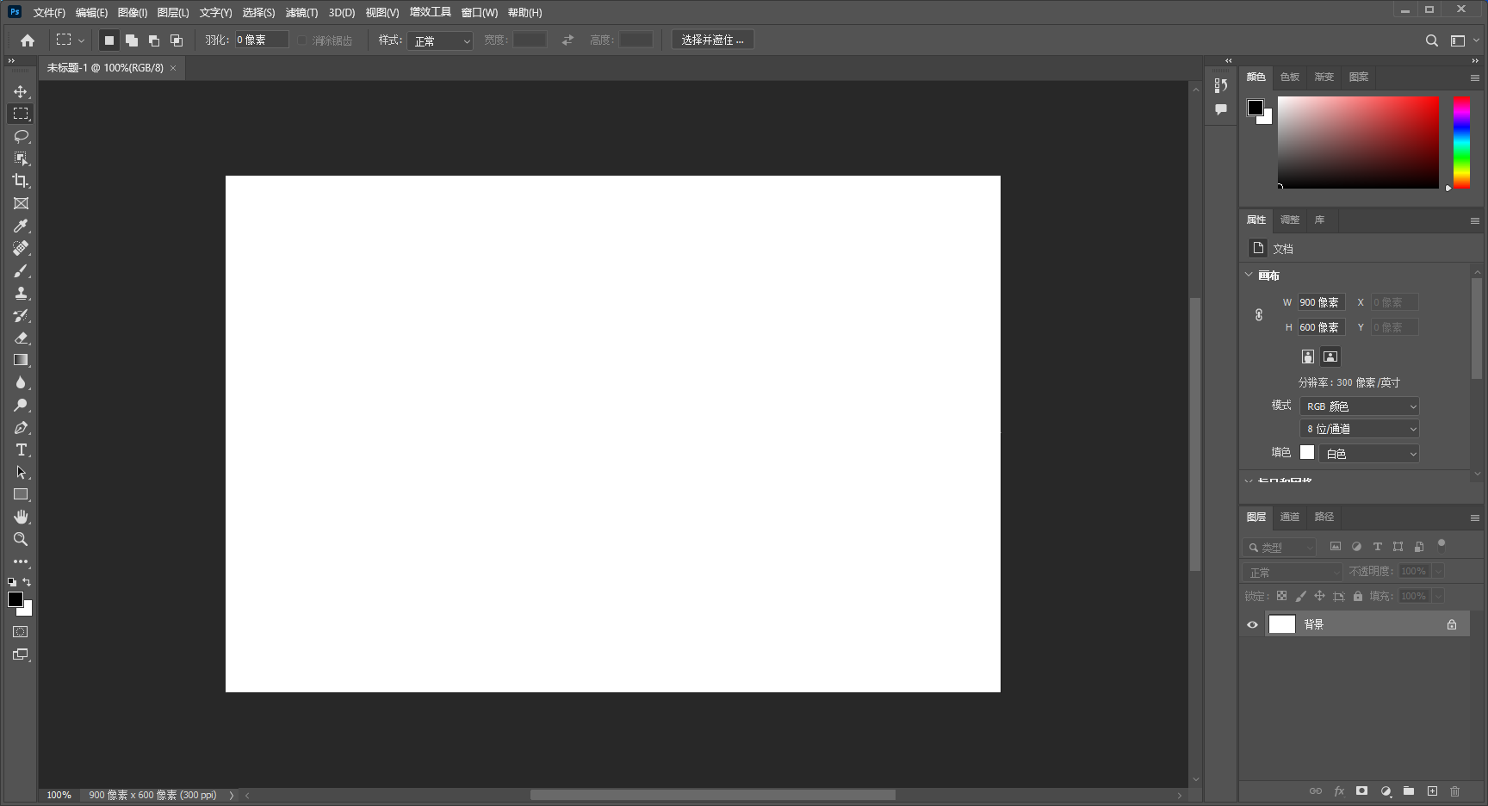Add a layer mask
This screenshot has height=806, width=1488.
pos(1362,790)
